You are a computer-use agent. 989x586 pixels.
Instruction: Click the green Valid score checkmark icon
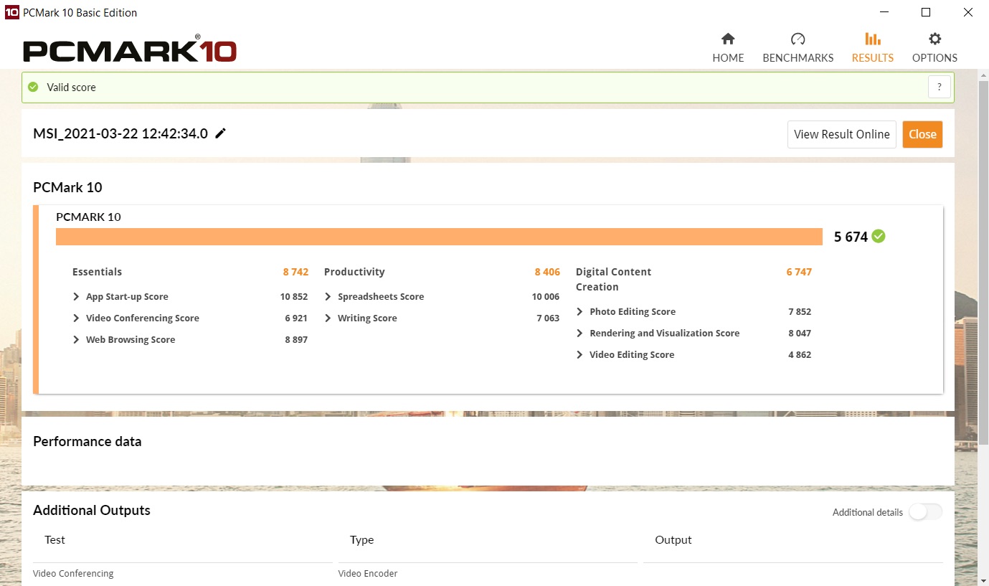33,87
